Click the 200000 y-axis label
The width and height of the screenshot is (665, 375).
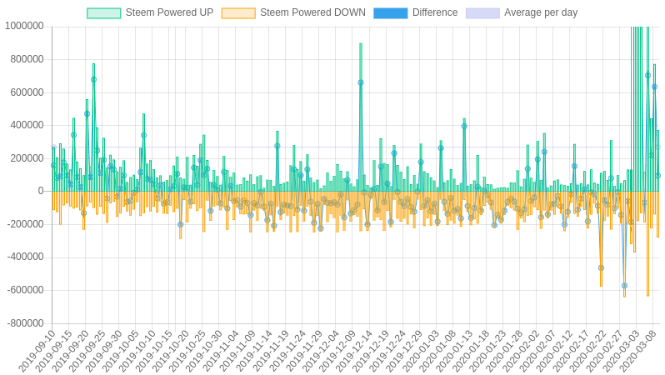[x=27, y=158]
